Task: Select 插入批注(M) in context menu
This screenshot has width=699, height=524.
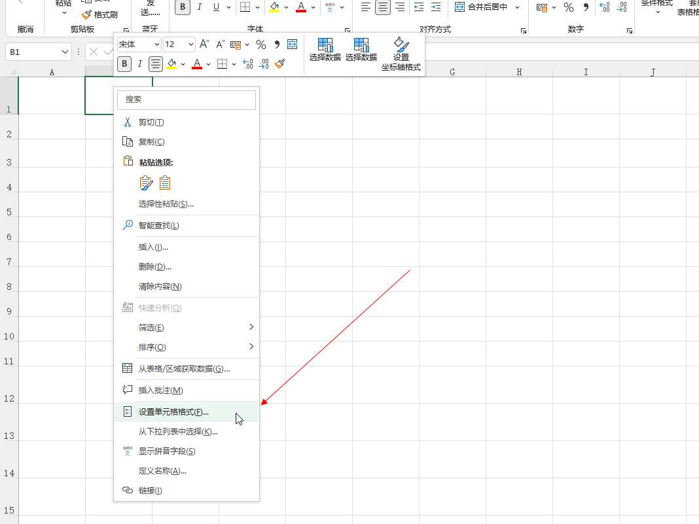Action: pyautogui.click(x=160, y=391)
